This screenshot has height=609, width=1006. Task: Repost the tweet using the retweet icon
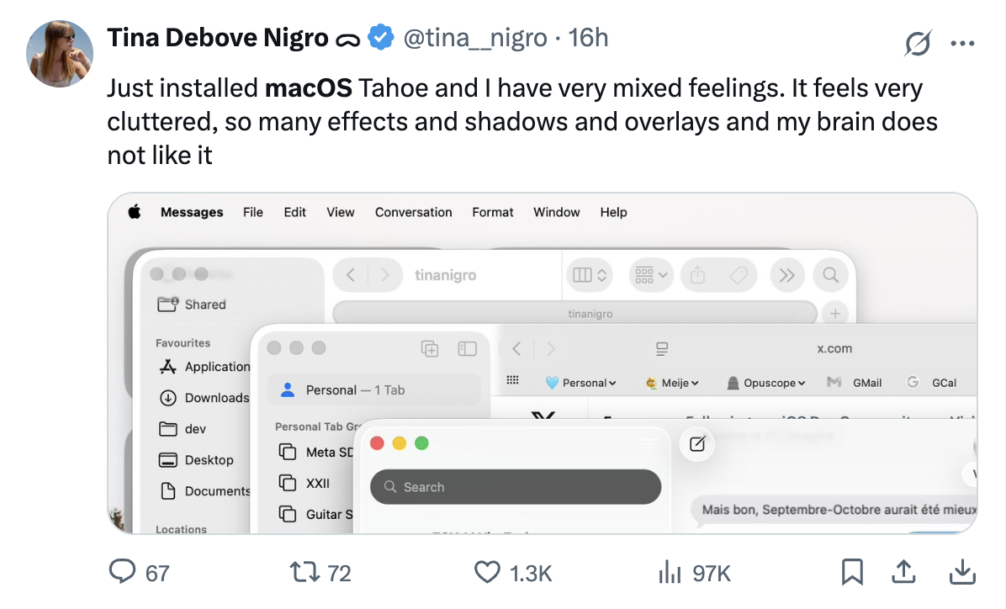tap(302, 573)
